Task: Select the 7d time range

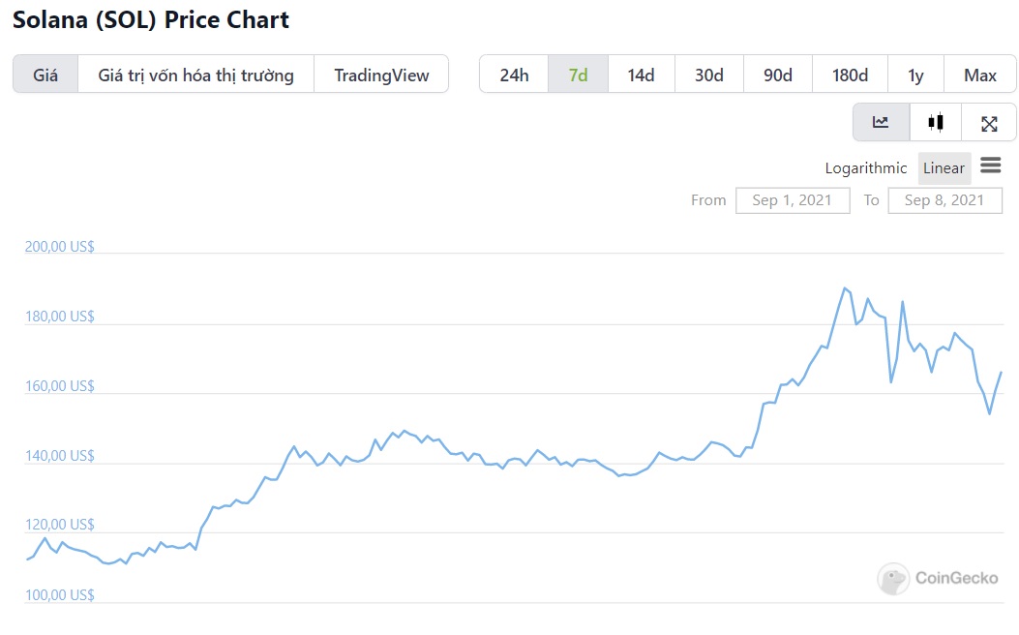Action: coord(579,75)
